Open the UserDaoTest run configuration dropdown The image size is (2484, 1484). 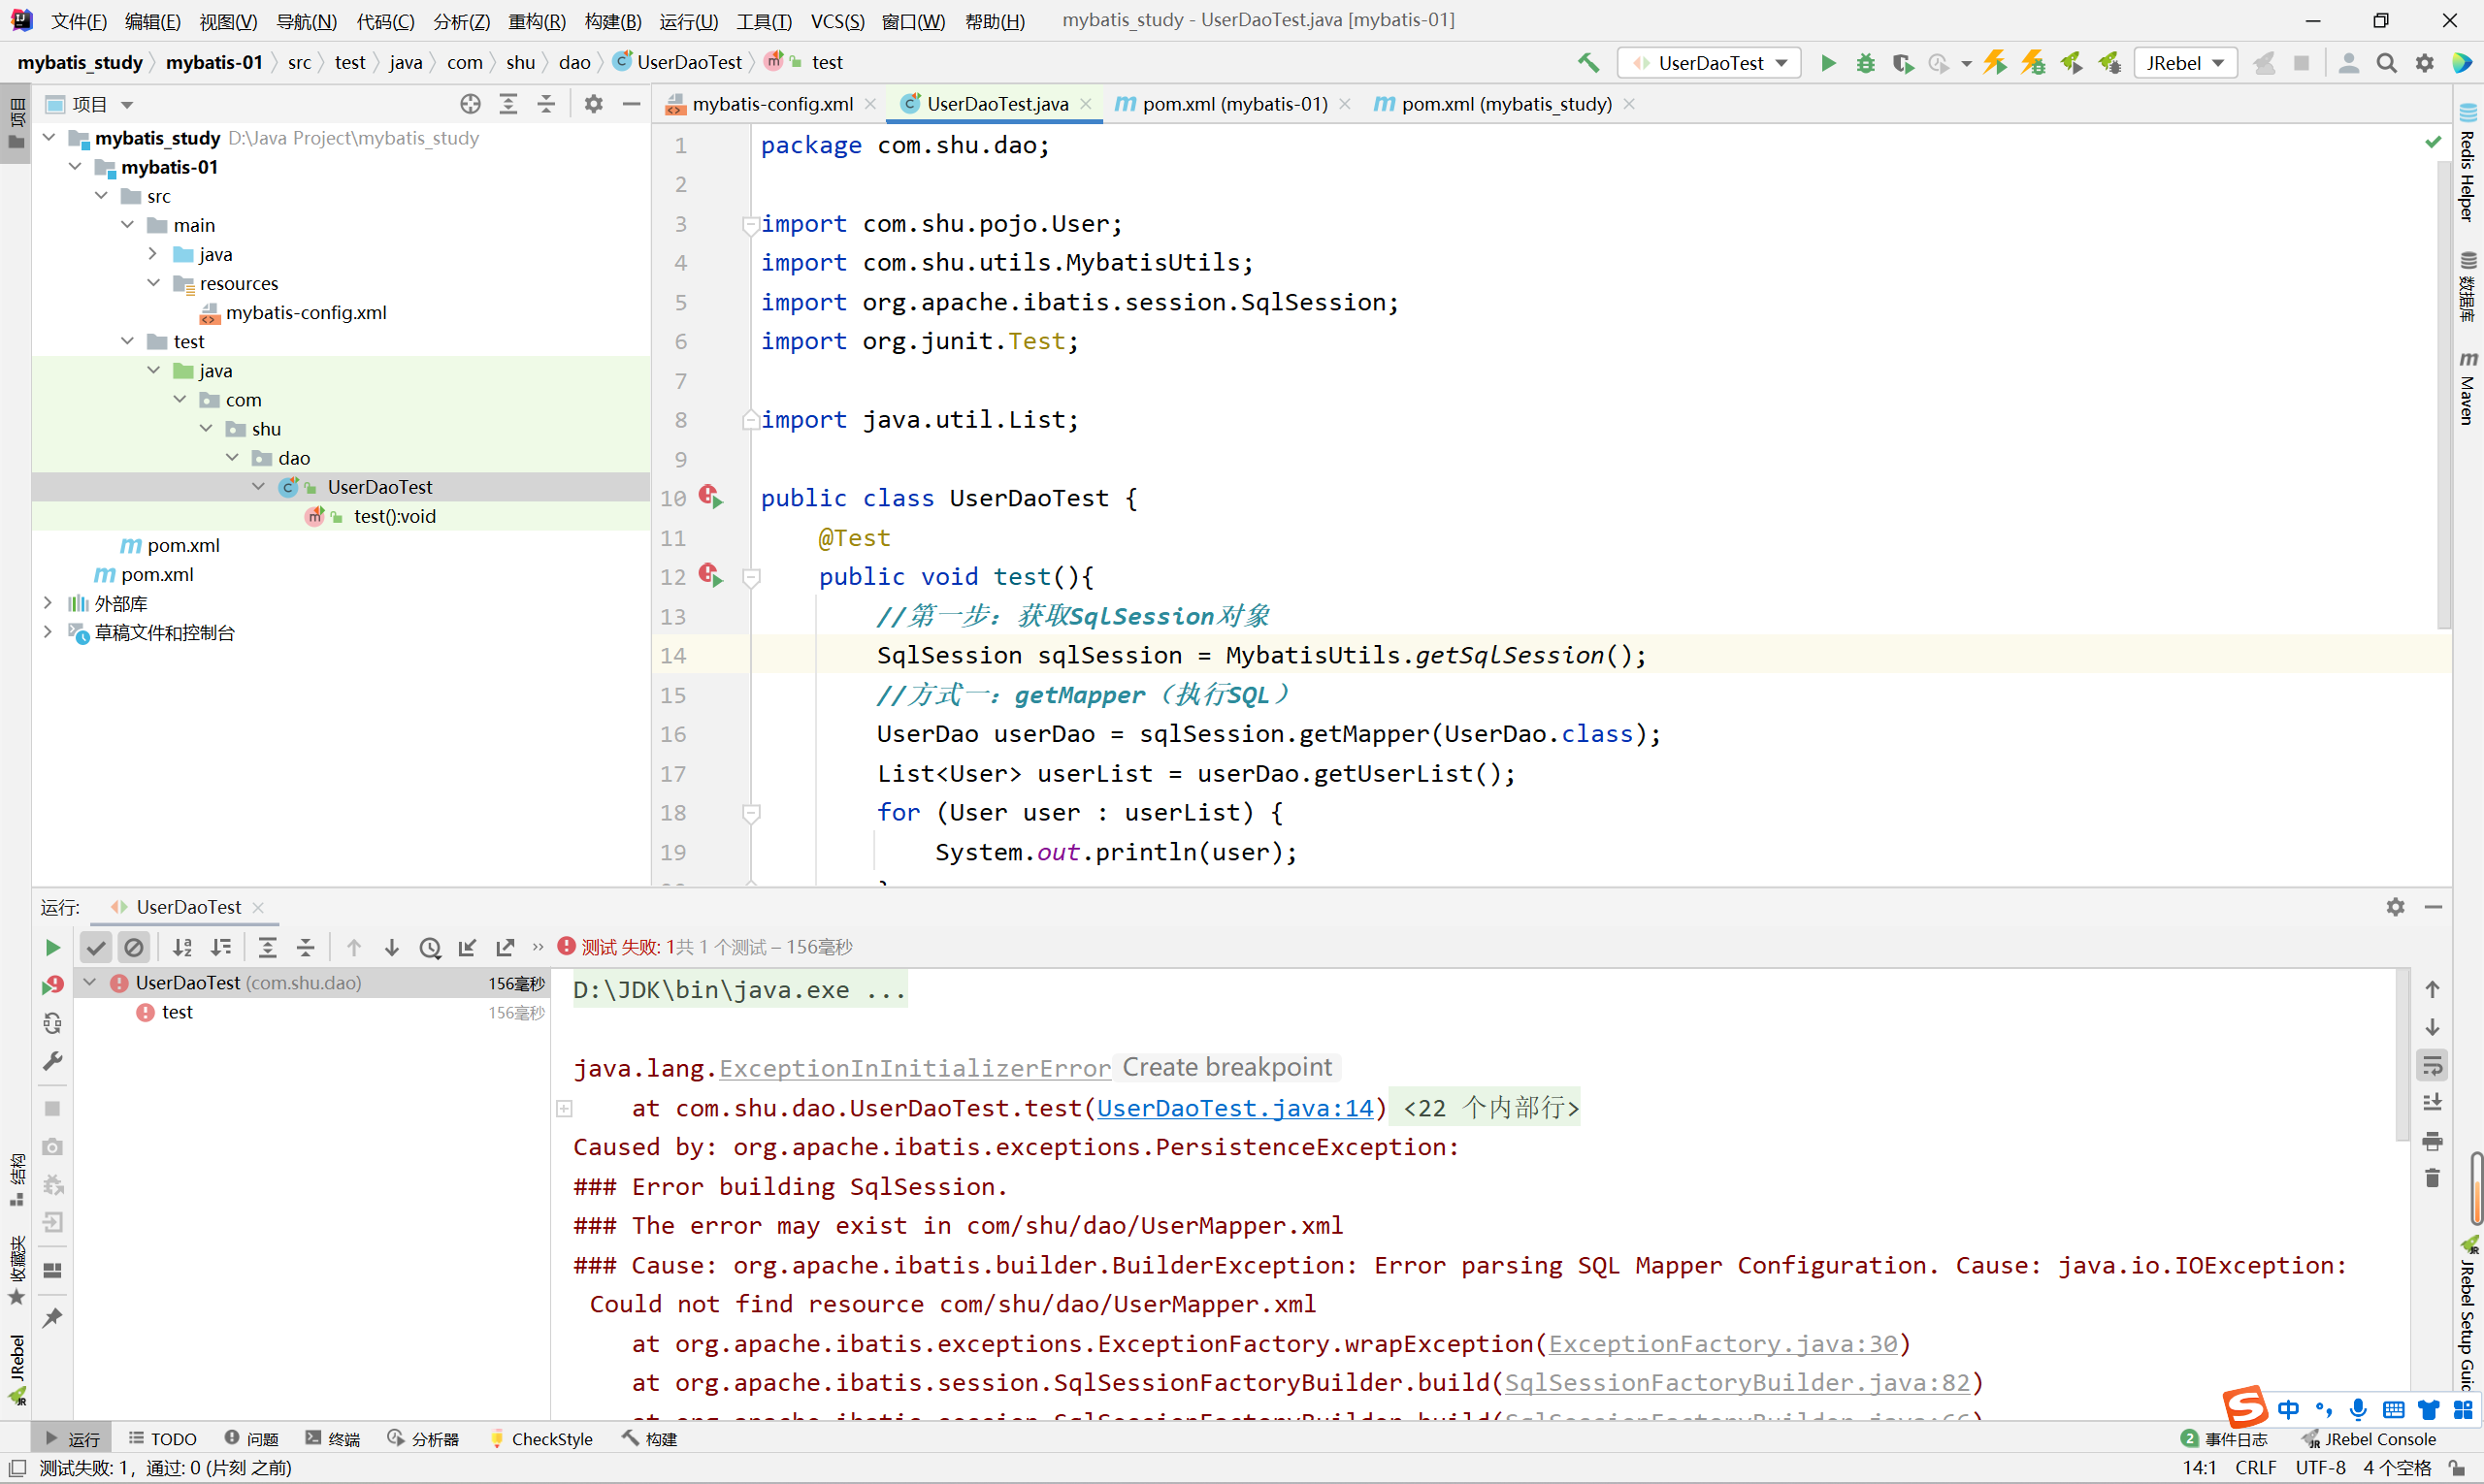point(1710,63)
